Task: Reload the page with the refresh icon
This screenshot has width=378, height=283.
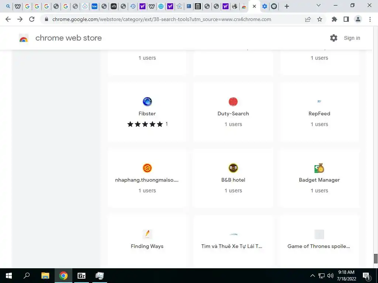Action: point(32,19)
